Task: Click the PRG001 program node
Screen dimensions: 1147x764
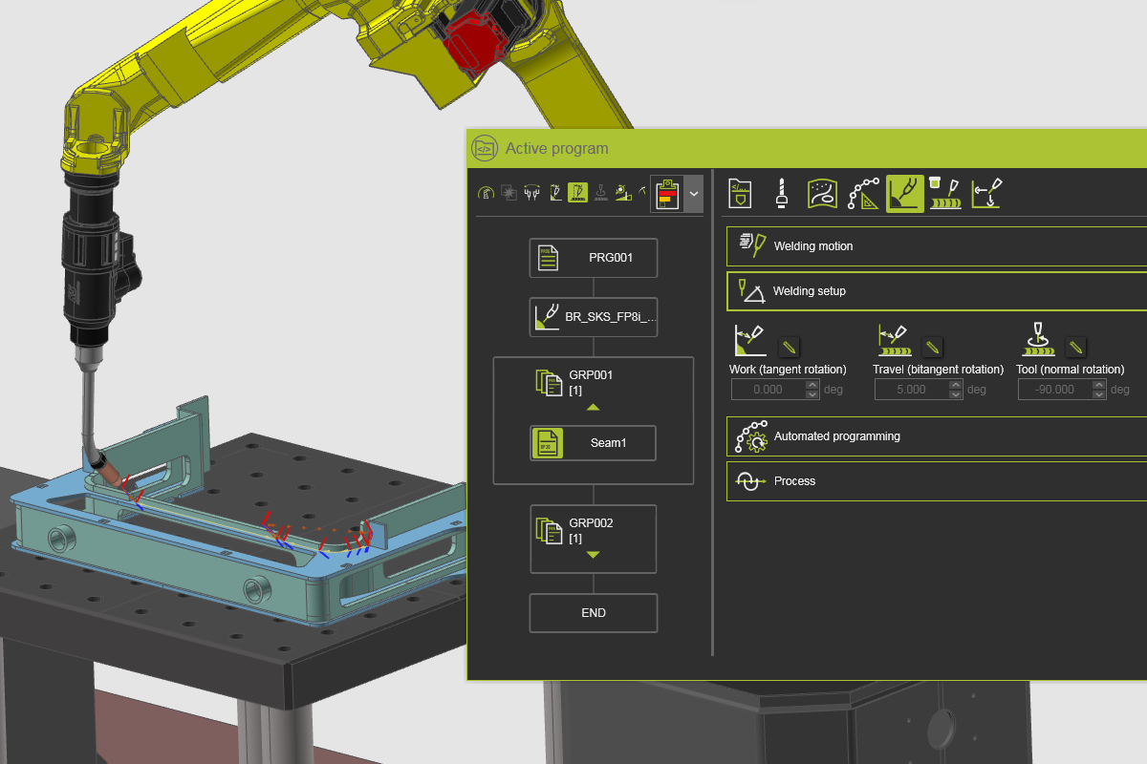Action: (x=594, y=257)
